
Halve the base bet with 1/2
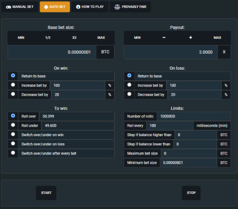48,37
